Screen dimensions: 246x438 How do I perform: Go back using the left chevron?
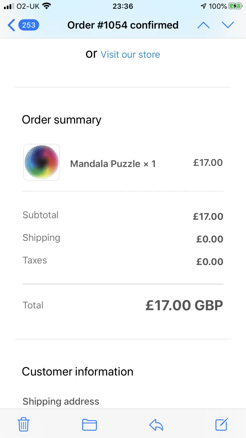click(x=11, y=25)
